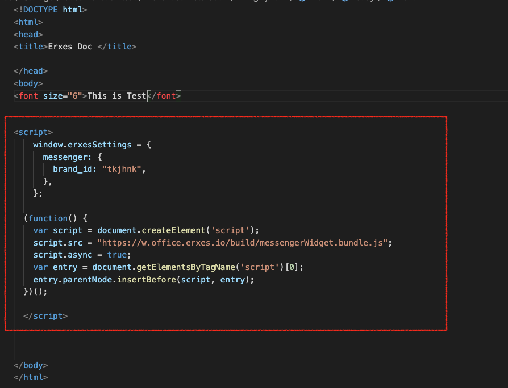Click the closing </head> tag
Screen dimensions: 508x388
[x=31, y=71]
